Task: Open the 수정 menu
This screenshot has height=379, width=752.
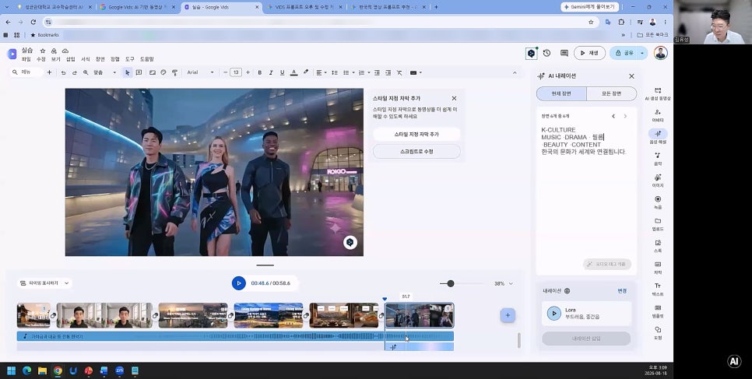Action: [x=40, y=59]
